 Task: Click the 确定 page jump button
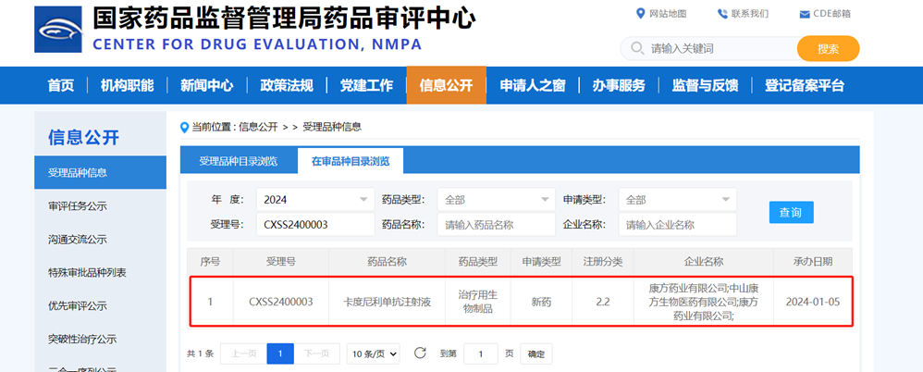536,353
